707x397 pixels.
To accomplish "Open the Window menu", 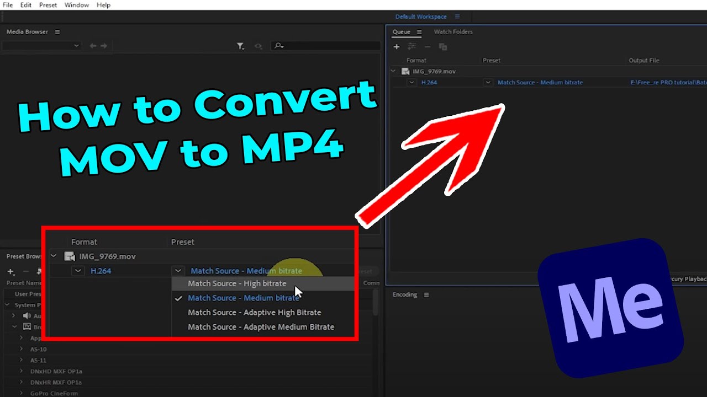I will point(77,5).
